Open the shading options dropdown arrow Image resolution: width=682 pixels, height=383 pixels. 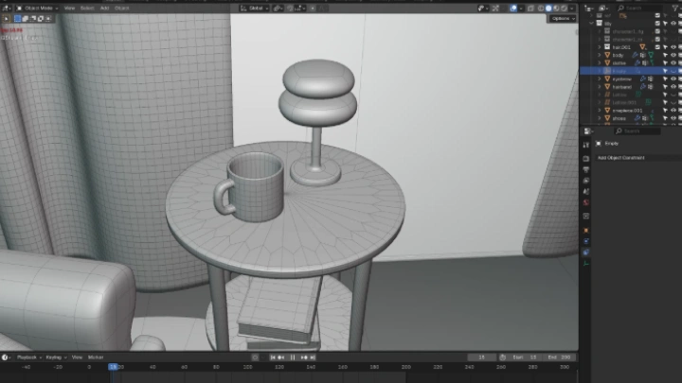(572, 8)
